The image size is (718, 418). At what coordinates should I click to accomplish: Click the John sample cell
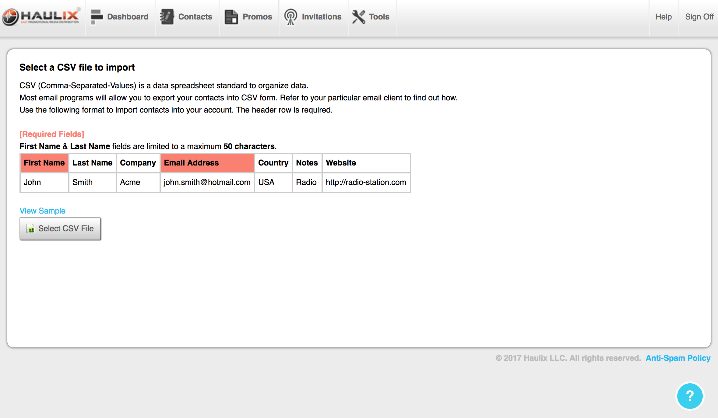click(44, 182)
